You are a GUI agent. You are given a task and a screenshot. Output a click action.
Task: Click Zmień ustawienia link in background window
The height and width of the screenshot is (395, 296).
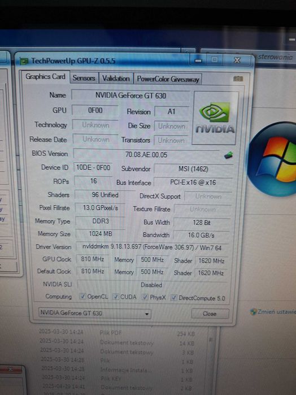pos(277,311)
